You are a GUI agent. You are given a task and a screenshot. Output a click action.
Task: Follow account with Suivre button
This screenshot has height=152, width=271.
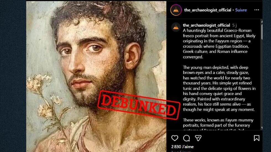click(241, 10)
